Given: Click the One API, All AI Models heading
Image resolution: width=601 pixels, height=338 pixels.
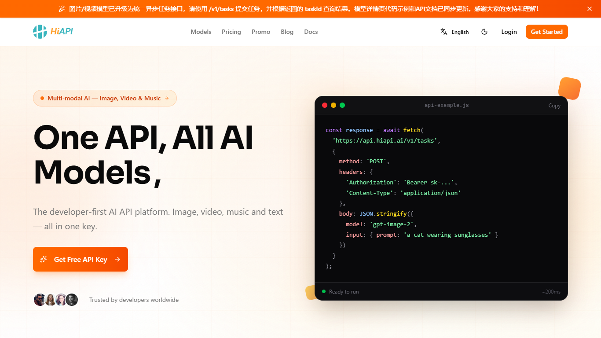Looking at the screenshot, I should (143, 154).
